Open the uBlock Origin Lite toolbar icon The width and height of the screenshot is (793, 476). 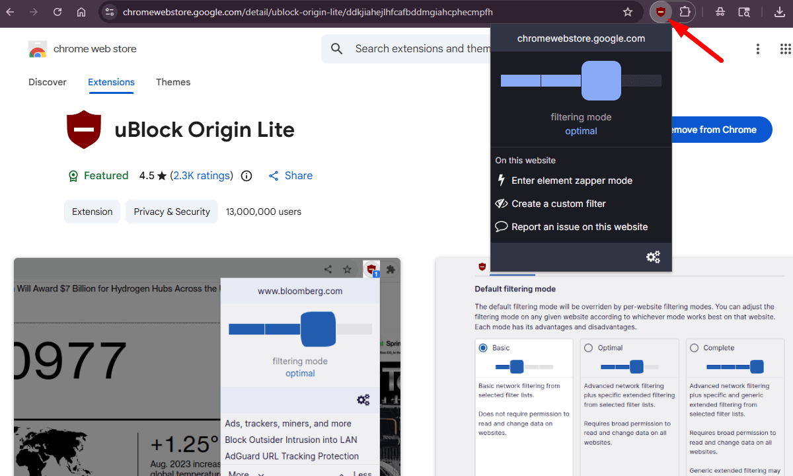(x=661, y=12)
